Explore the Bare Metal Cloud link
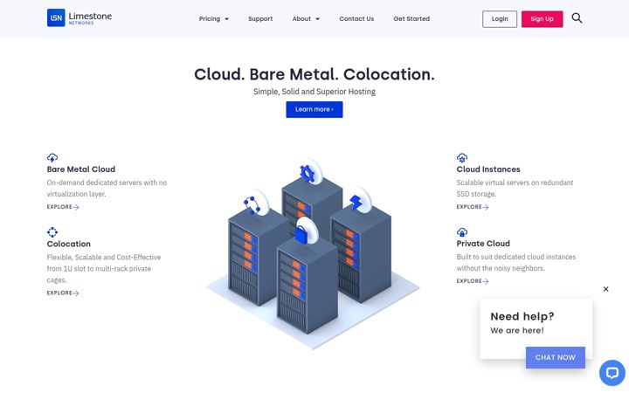The height and width of the screenshot is (393, 629). pyautogui.click(x=63, y=207)
